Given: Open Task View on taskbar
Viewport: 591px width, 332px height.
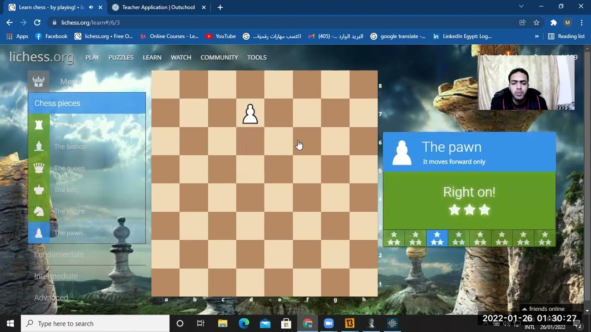Looking at the screenshot, I should tap(200, 323).
